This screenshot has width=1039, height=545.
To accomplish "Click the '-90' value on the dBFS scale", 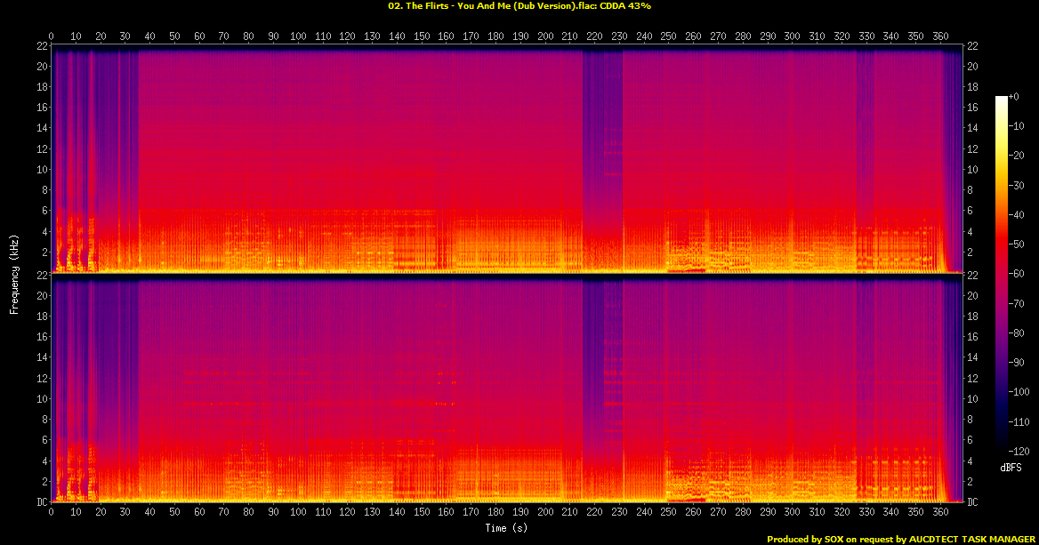I will click(x=1017, y=362).
